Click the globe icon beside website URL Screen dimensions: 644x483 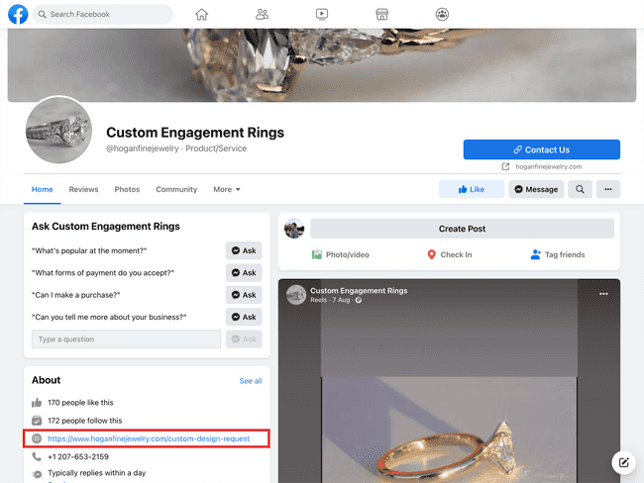[37, 438]
